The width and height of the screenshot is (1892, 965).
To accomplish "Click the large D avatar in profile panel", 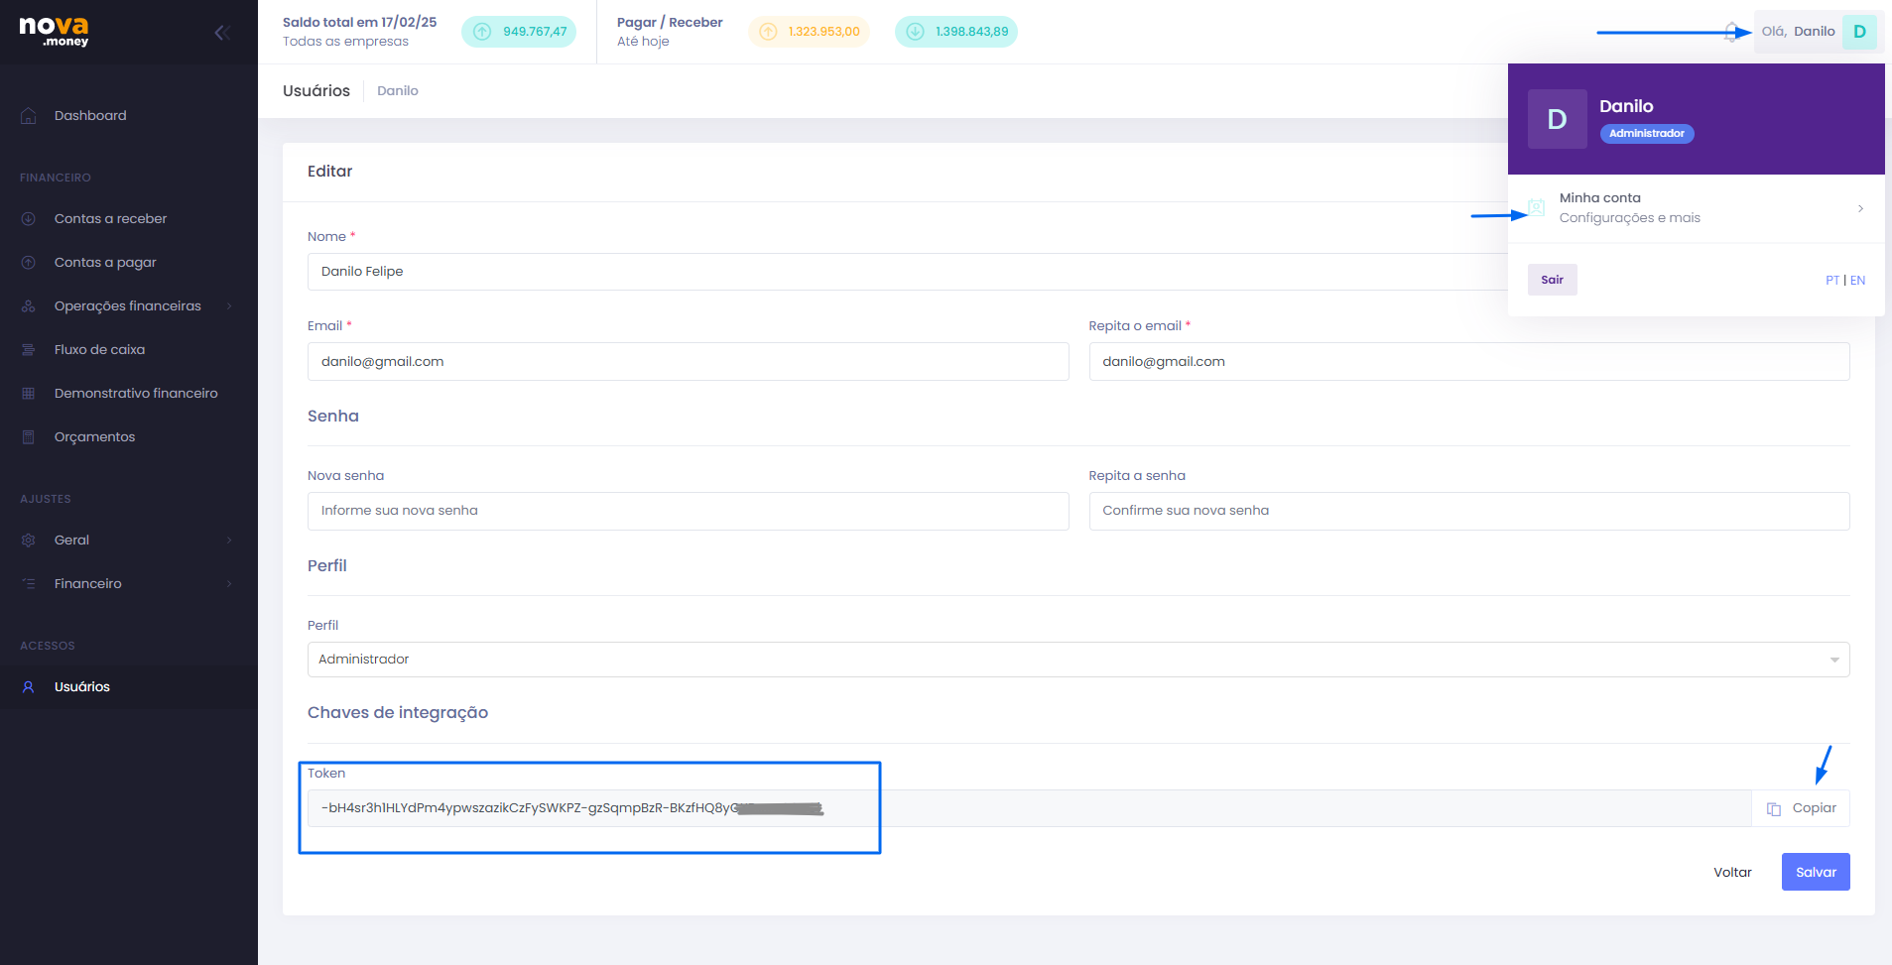I will (x=1558, y=119).
